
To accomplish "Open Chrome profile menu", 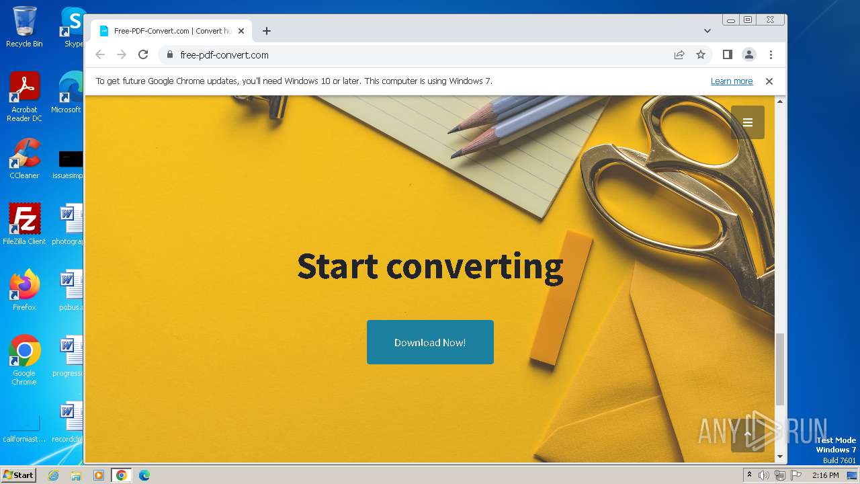I will click(749, 54).
